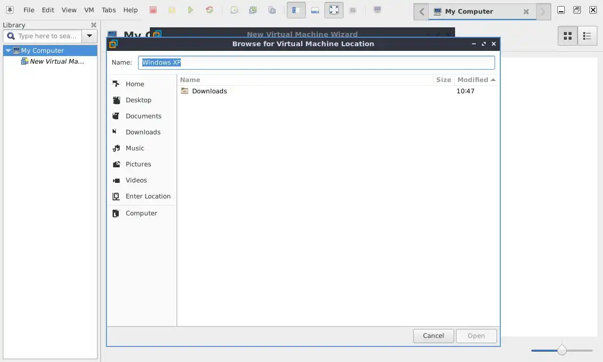Go to next tab with right chevron
Screen dimensions: 603x362
pyautogui.click(x=543, y=12)
